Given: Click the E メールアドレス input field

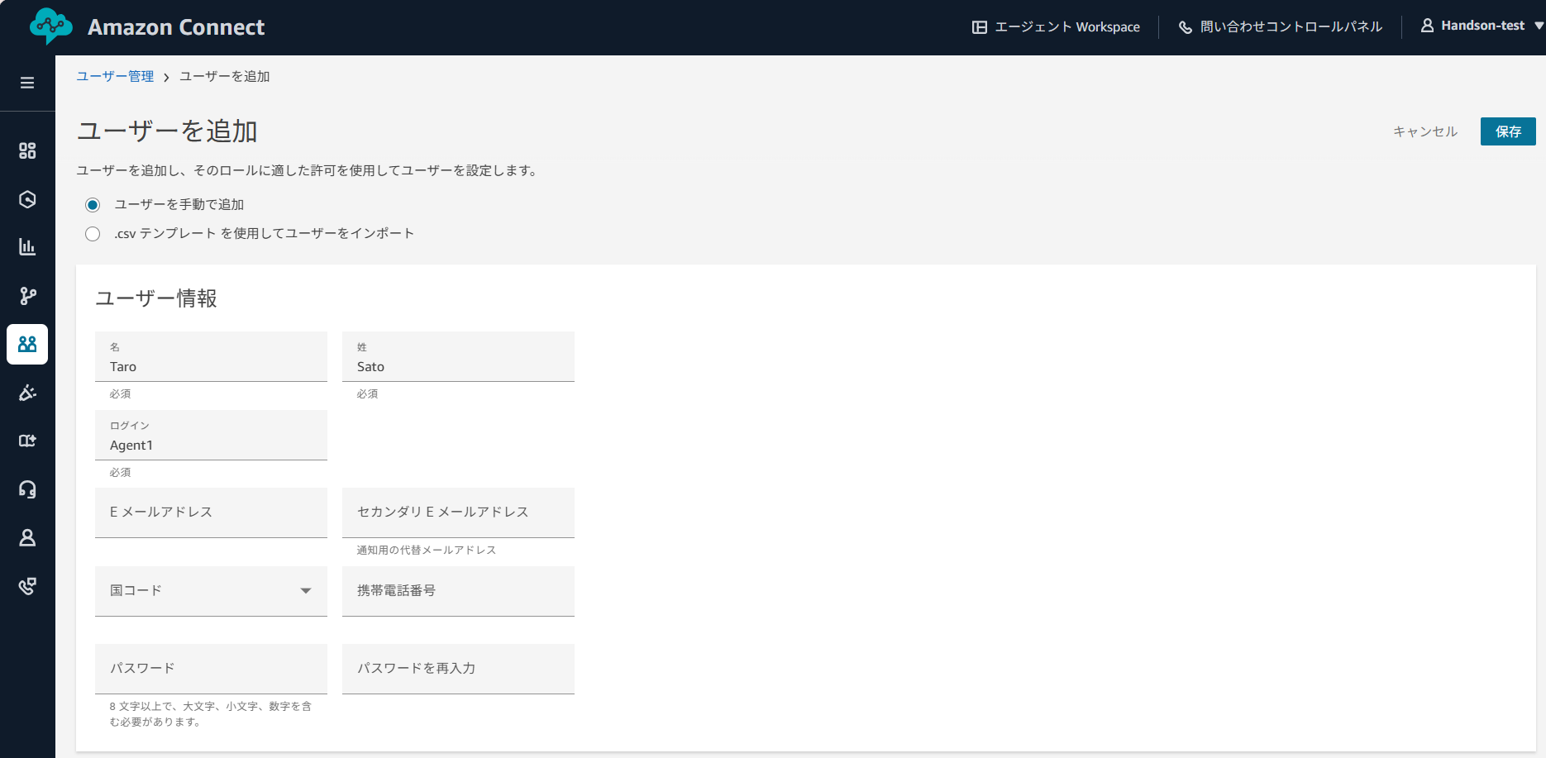Looking at the screenshot, I should point(211,512).
